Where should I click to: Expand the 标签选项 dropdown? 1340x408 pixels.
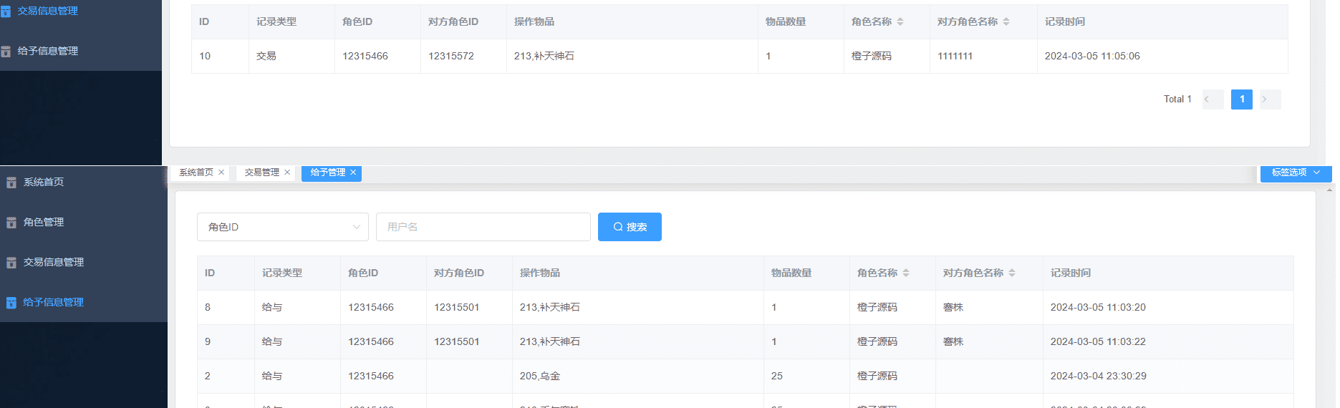tap(1295, 173)
